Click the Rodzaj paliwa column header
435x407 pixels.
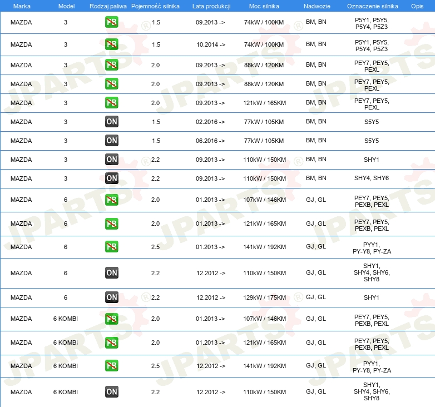(x=108, y=6)
